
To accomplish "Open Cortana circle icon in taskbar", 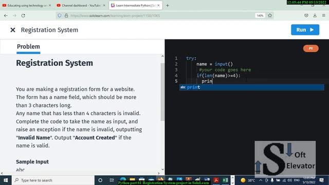I will point(100,180).
